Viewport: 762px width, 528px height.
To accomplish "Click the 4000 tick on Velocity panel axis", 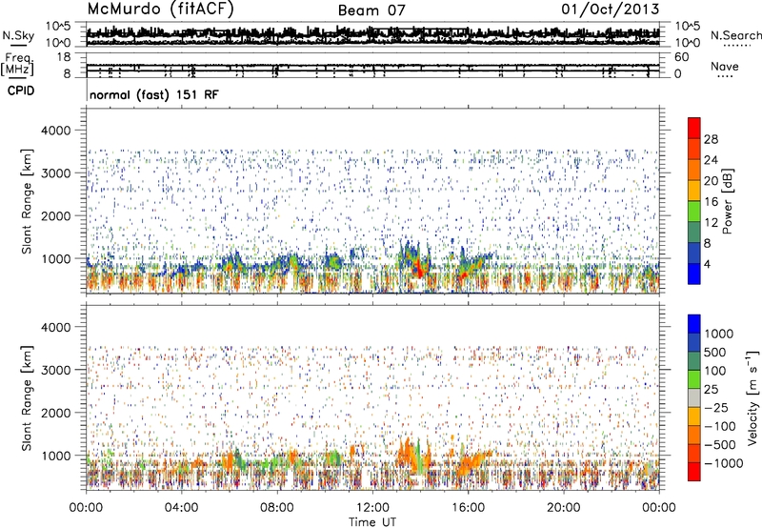I will tap(55, 327).
